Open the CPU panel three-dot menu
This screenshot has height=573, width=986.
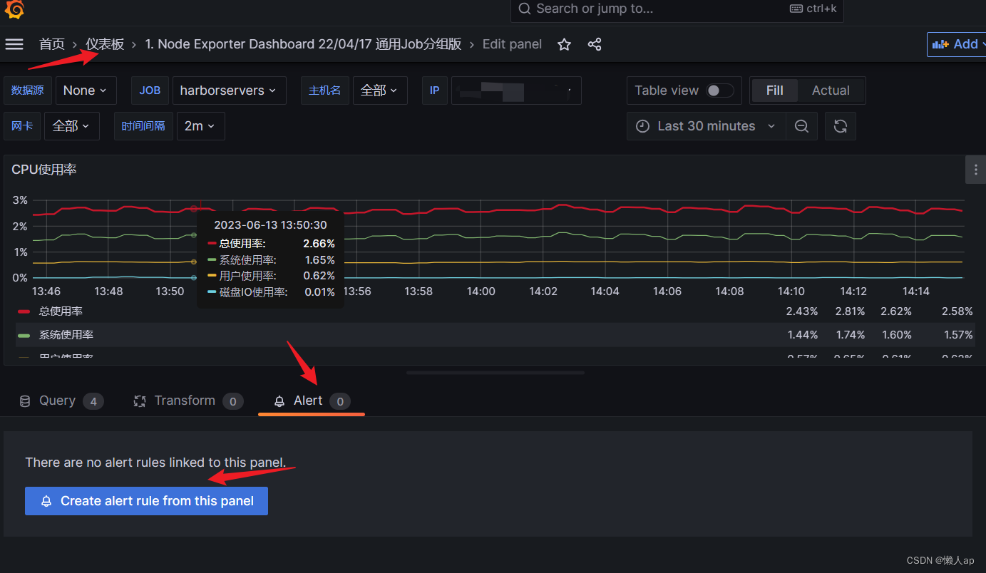[x=976, y=170]
